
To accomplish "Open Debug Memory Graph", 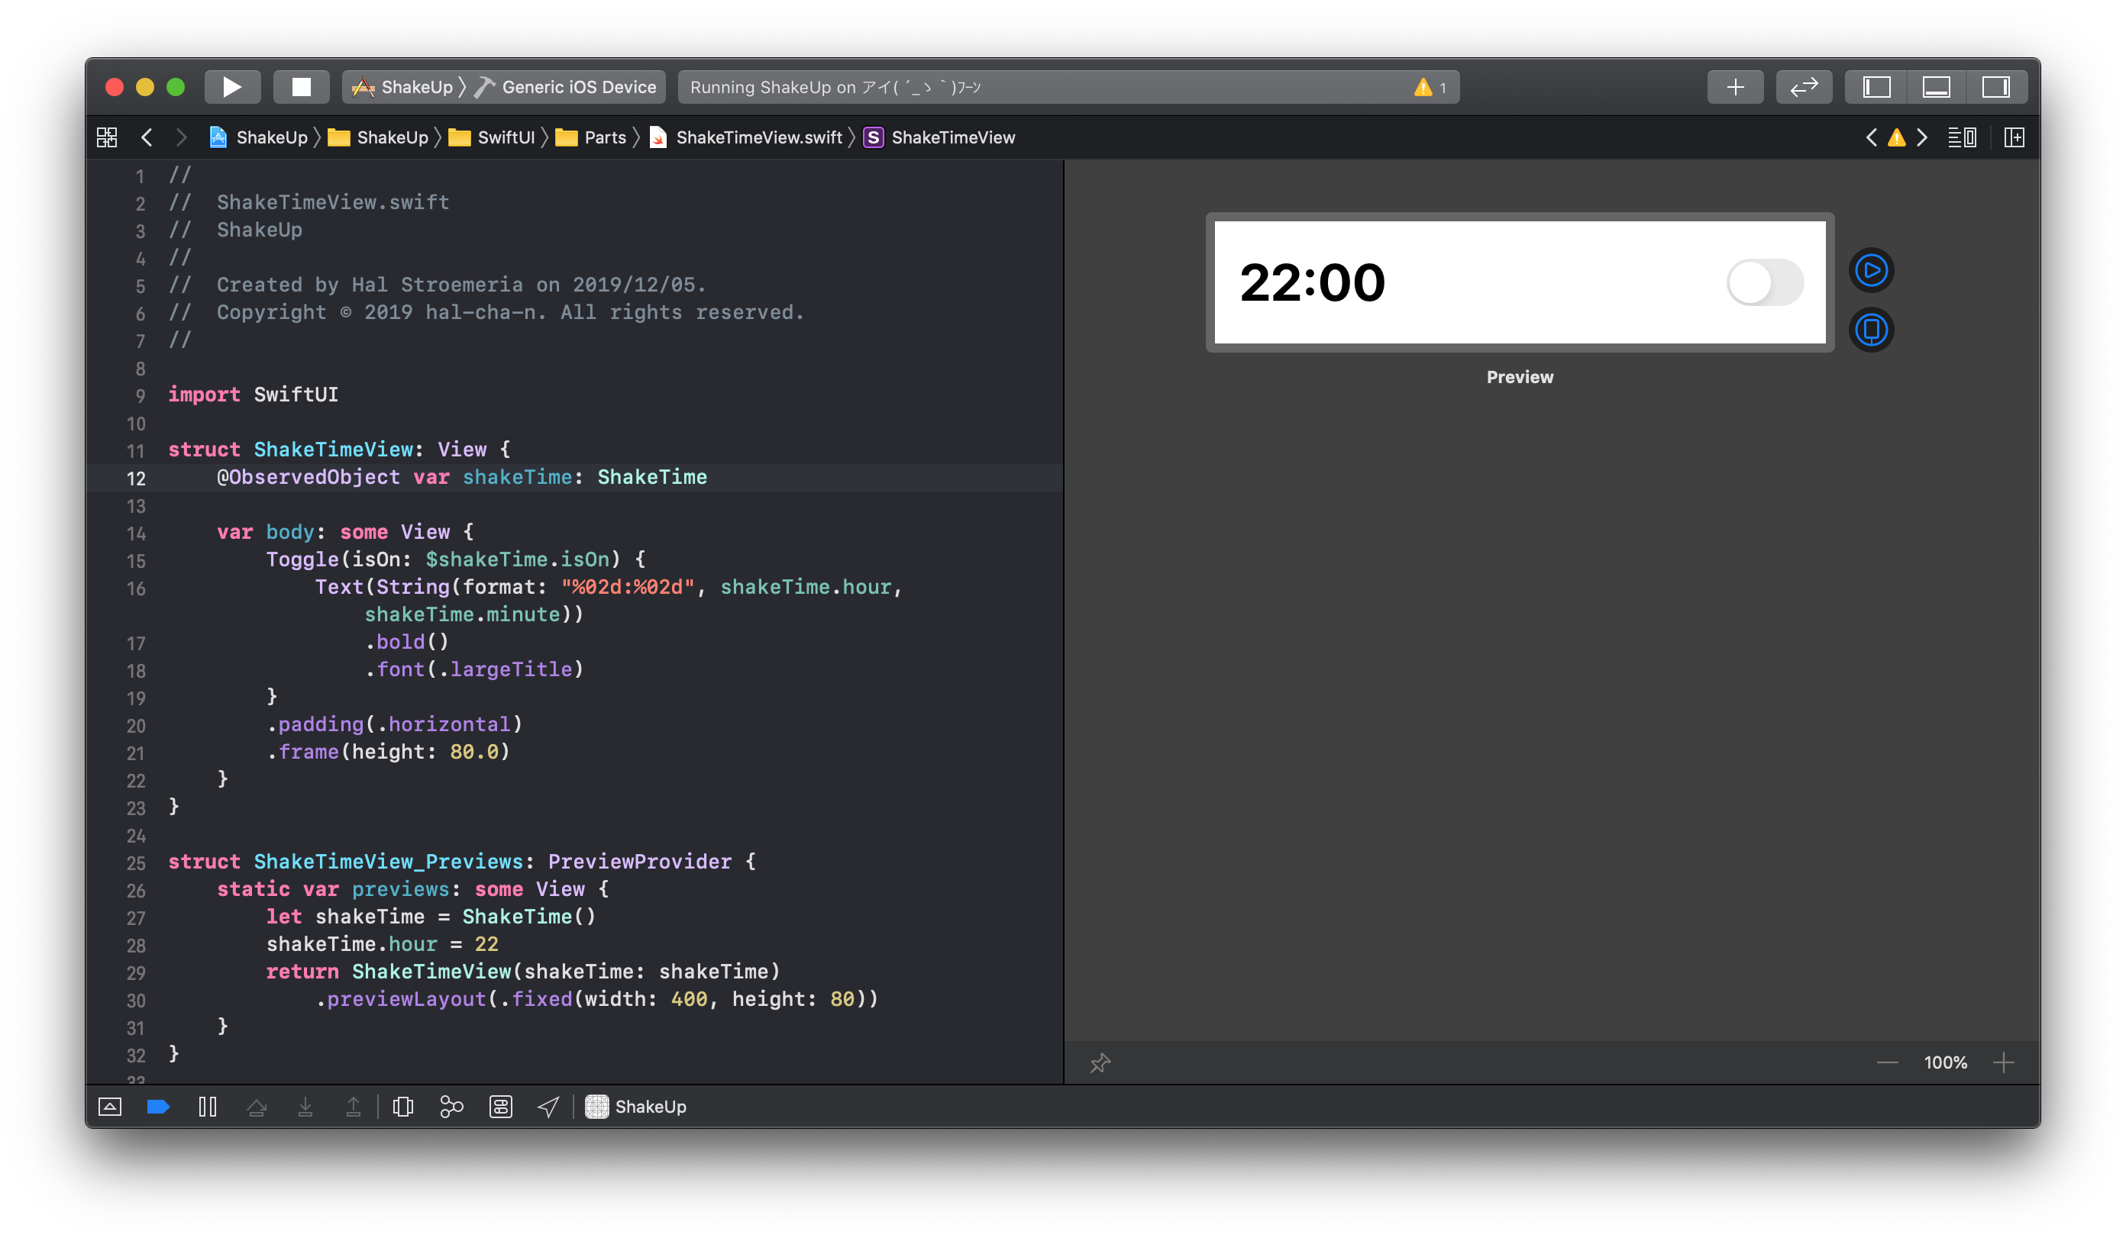I will point(452,1107).
